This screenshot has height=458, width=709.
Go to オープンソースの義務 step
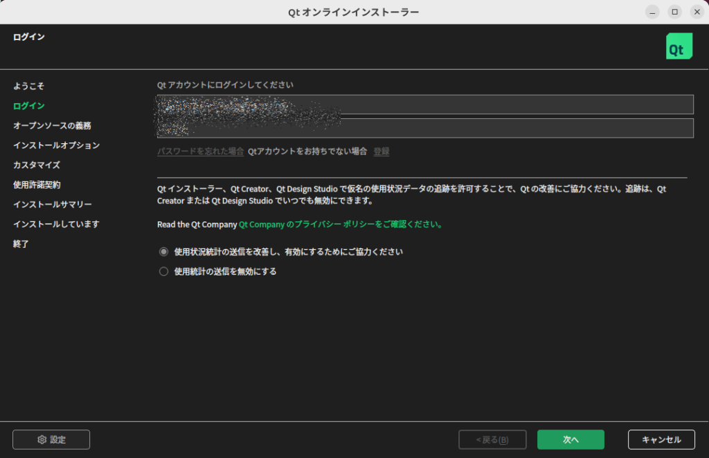52,126
